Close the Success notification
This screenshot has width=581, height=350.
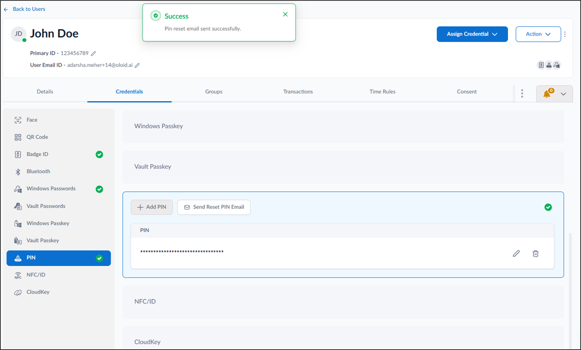point(285,14)
